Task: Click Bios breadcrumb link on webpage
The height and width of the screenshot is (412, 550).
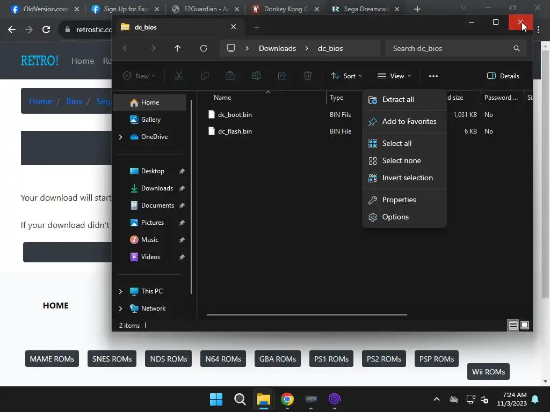Action: (x=74, y=101)
